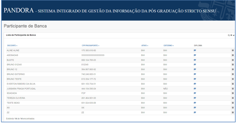Select CPF value 175.385.610-80
The width and height of the screenshot is (236, 123).
click(x=88, y=50)
